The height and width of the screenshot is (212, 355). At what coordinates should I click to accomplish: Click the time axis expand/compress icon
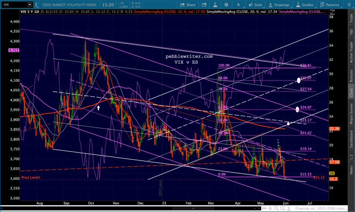264,208
